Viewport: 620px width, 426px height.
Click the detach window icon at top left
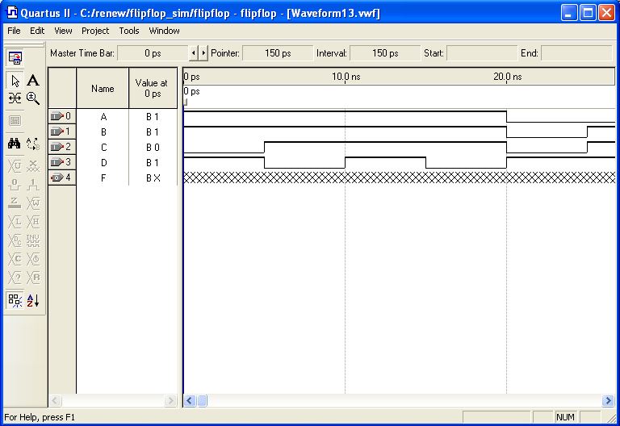pyautogui.click(x=15, y=57)
